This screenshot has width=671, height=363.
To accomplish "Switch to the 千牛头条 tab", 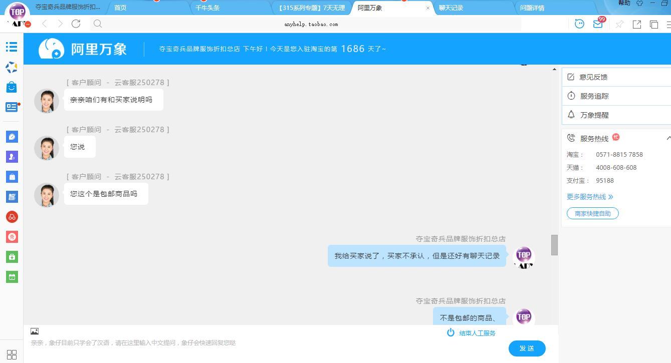I will point(207,8).
